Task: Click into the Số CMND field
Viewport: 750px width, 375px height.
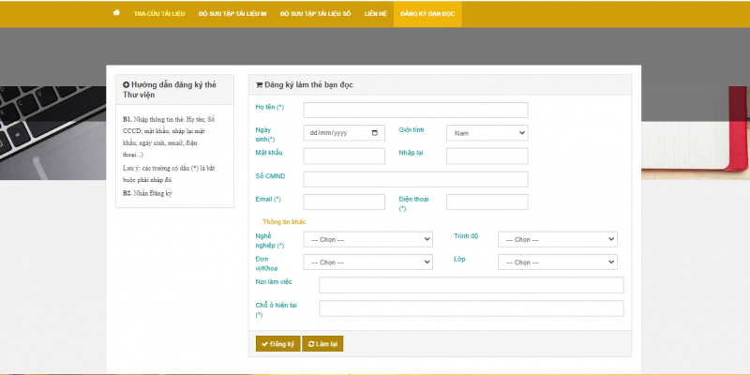Action: point(415,179)
